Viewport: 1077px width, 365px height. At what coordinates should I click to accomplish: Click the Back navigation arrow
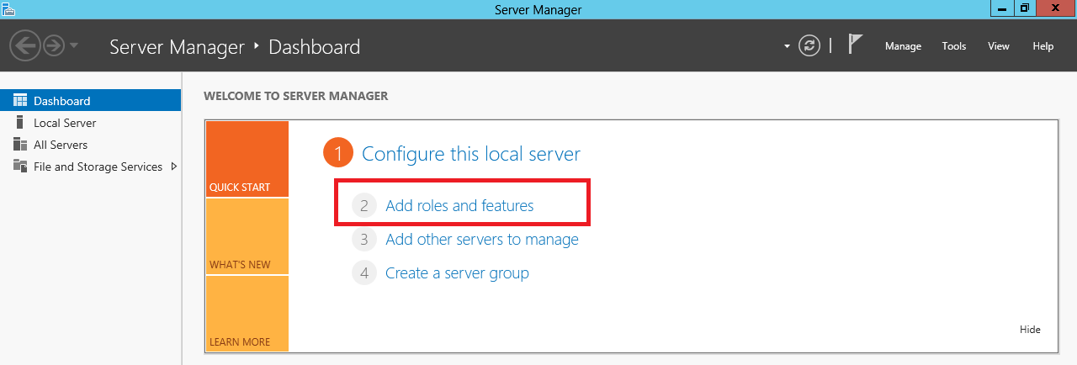(24, 45)
